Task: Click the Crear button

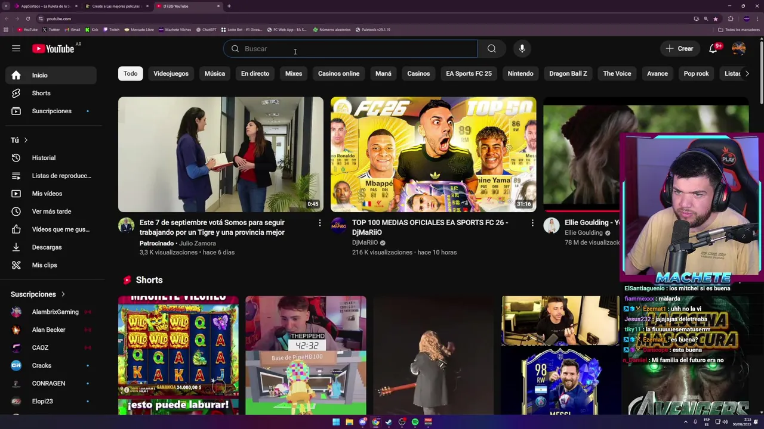Action: point(679,49)
